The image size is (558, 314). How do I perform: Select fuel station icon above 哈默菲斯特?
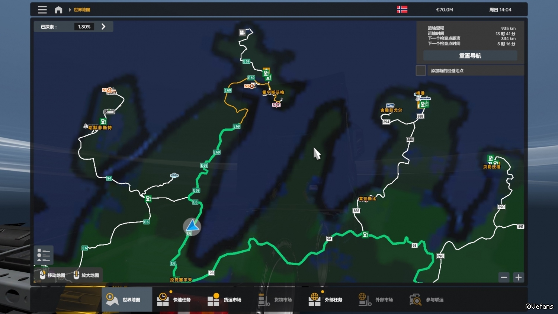coord(103,121)
